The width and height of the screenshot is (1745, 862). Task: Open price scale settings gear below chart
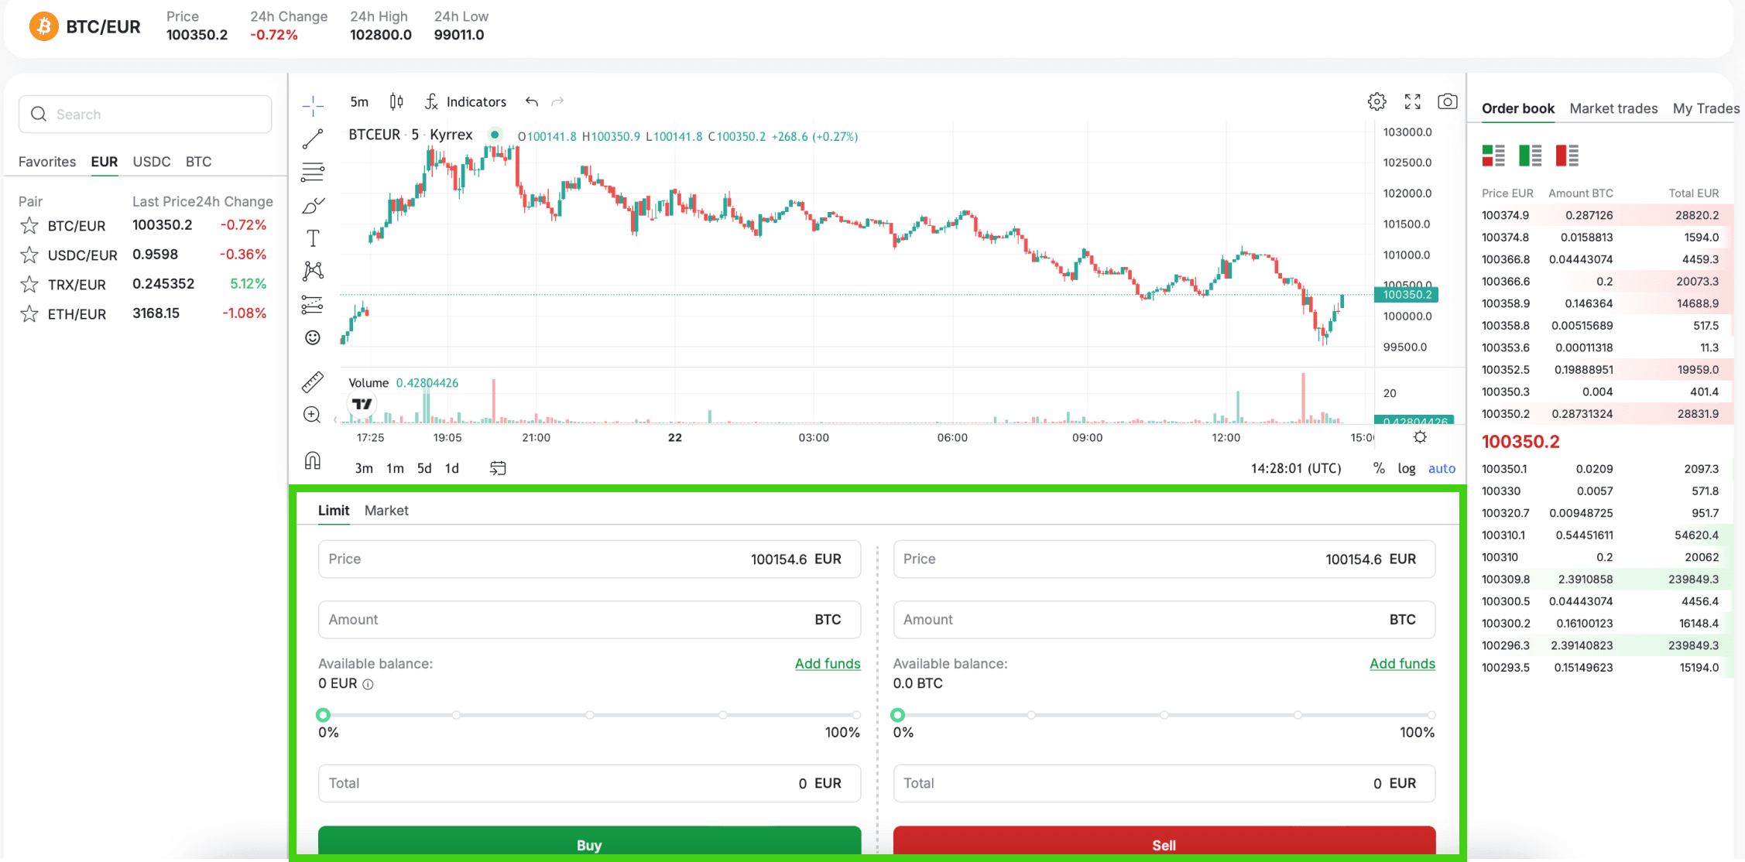[1420, 437]
